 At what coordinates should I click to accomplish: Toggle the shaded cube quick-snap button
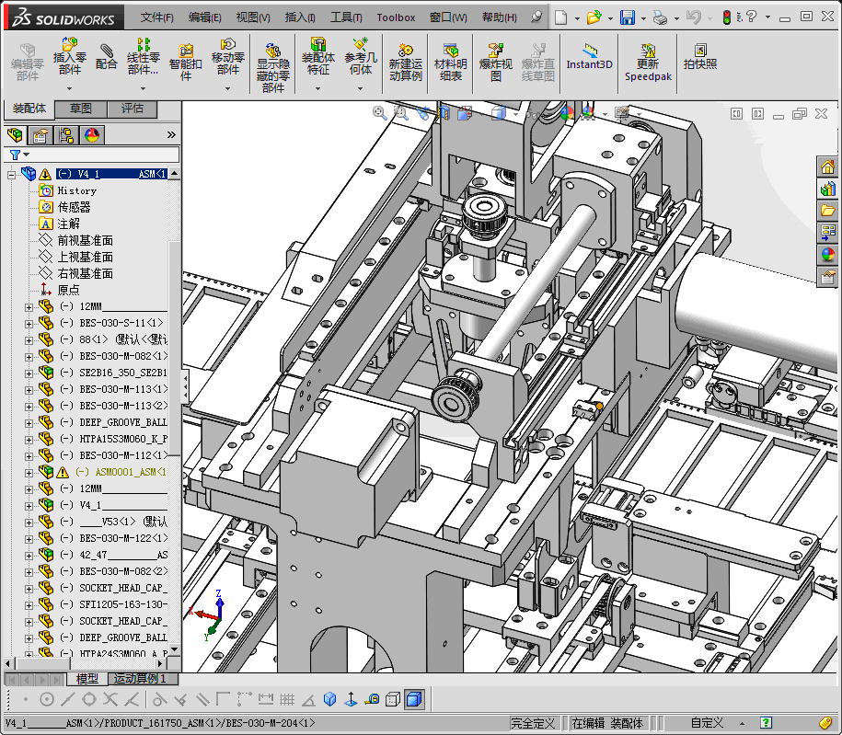[414, 700]
